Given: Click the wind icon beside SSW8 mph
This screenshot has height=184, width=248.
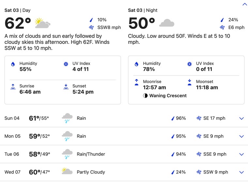Looking at the screenshot, I should click(91, 27).
